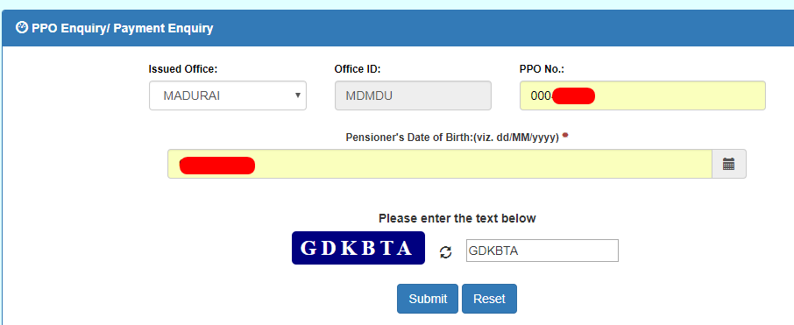
Task: Click the calendar date picker icon
Action: coord(728,164)
